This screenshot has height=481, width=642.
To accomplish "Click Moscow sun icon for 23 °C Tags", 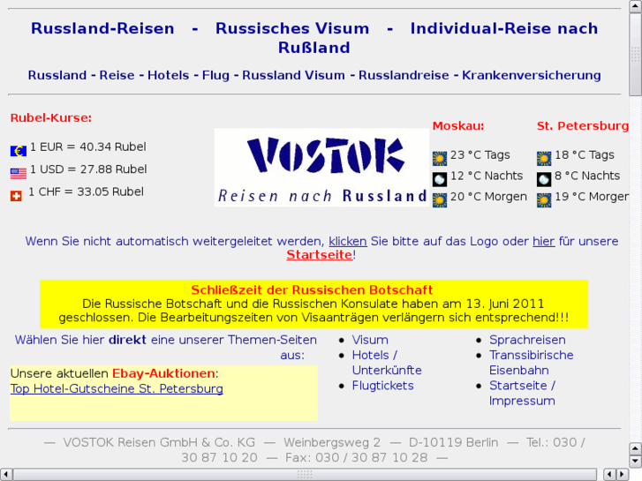I will coord(440,159).
